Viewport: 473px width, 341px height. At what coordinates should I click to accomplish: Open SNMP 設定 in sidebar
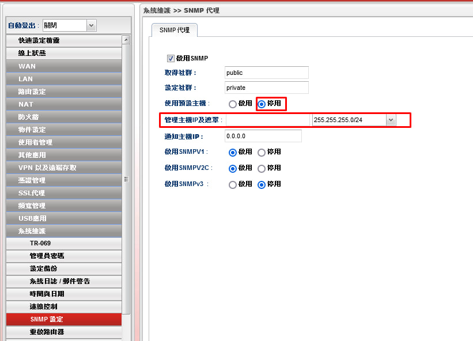coord(64,319)
